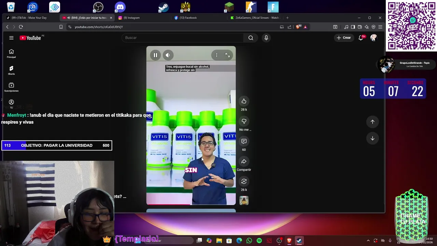Screen dimensions: 437x246
Task: Open the remix button showing 26 k
Action: (x=244, y=181)
